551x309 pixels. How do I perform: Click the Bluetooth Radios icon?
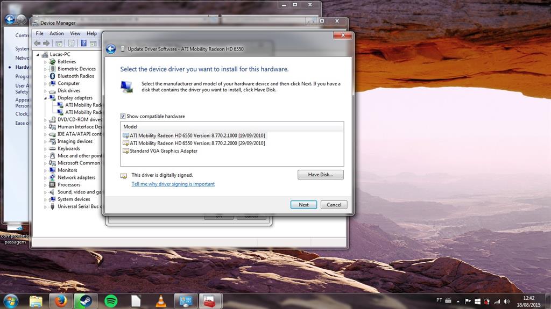point(52,76)
